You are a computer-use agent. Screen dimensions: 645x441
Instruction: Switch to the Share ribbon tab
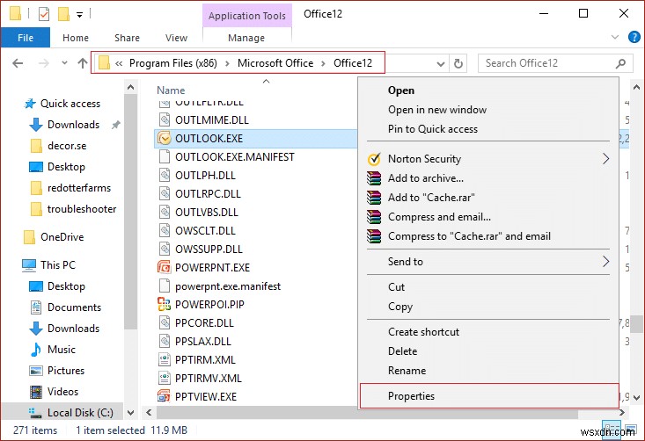[x=127, y=38]
